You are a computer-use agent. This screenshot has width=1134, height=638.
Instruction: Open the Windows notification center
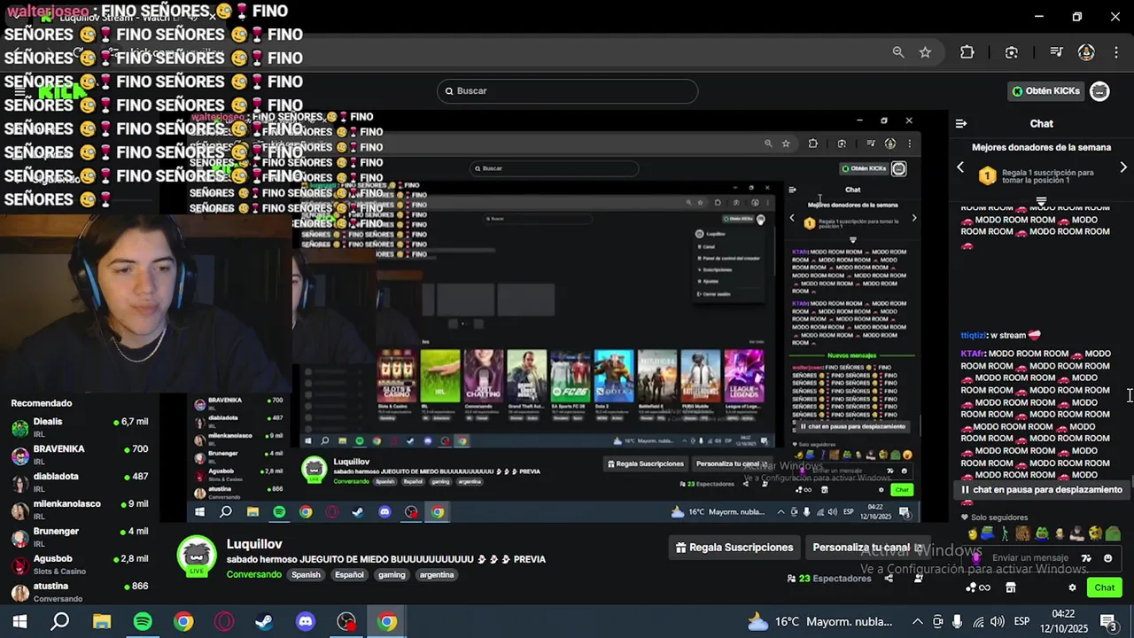coord(1108,623)
